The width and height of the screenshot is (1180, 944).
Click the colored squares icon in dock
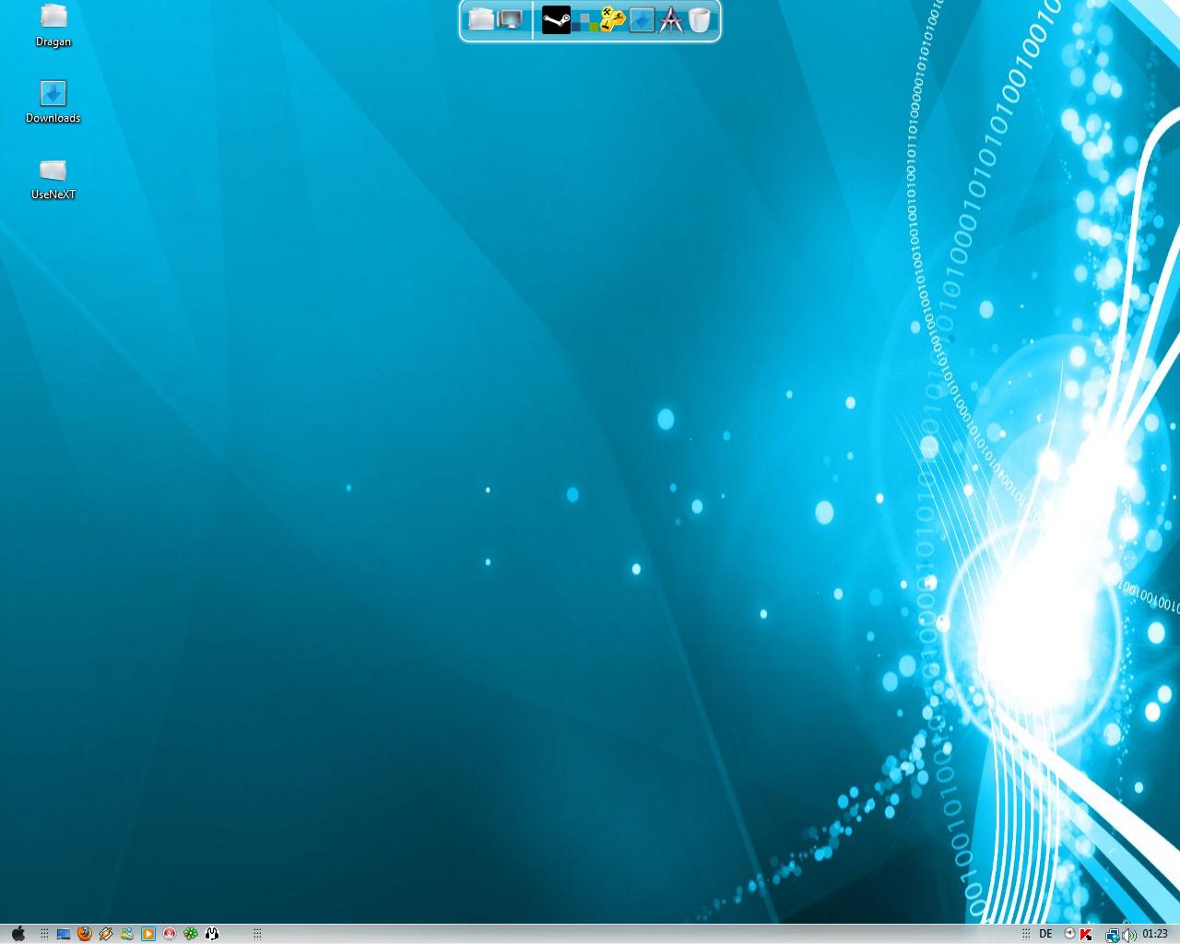pyautogui.click(x=584, y=21)
